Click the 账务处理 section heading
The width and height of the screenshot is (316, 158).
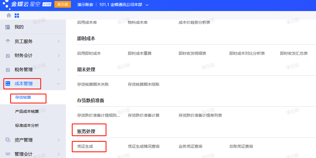coord(86,131)
